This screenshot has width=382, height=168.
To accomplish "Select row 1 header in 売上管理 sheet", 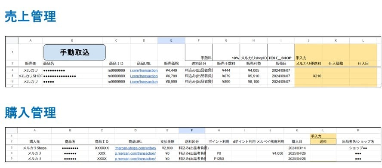I will tap(12, 52).
